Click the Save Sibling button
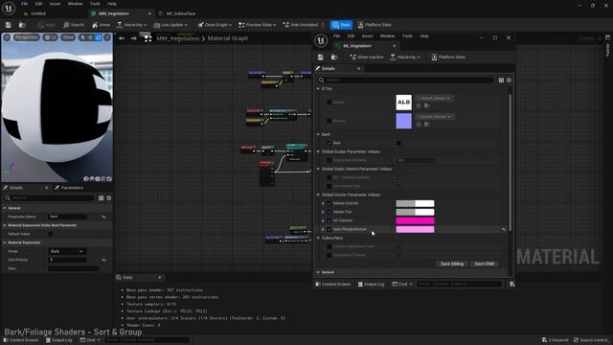The width and height of the screenshot is (613, 345). (451, 264)
